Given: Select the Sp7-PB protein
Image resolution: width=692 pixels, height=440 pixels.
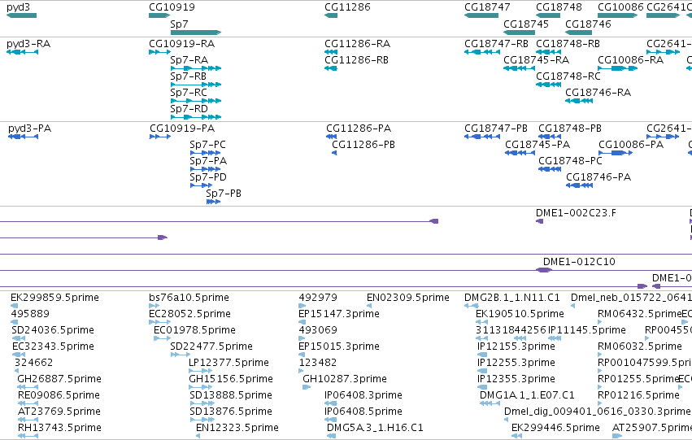Looking at the screenshot, I should coord(213,202).
